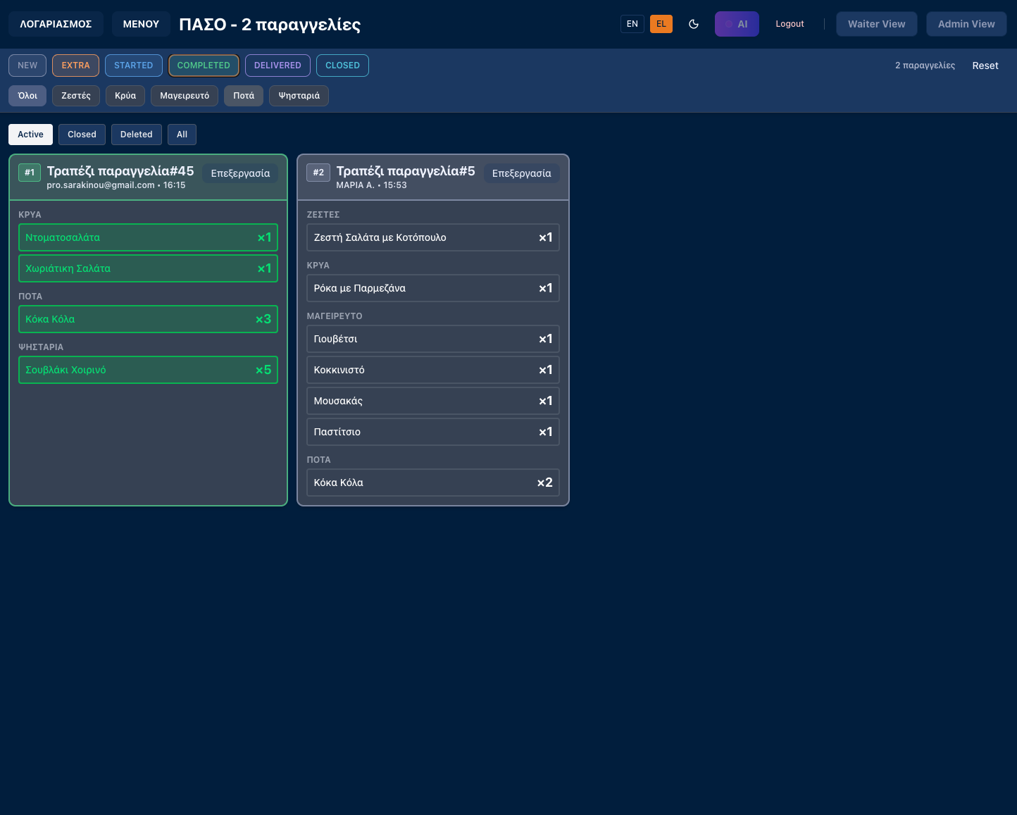Select the Κοκκινιστό item row
Image resolution: width=1017 pixels, height=815 pixels.
pos(433,370)
